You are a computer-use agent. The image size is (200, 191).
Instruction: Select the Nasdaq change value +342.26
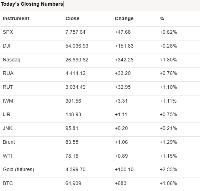[x=124, y=60]
